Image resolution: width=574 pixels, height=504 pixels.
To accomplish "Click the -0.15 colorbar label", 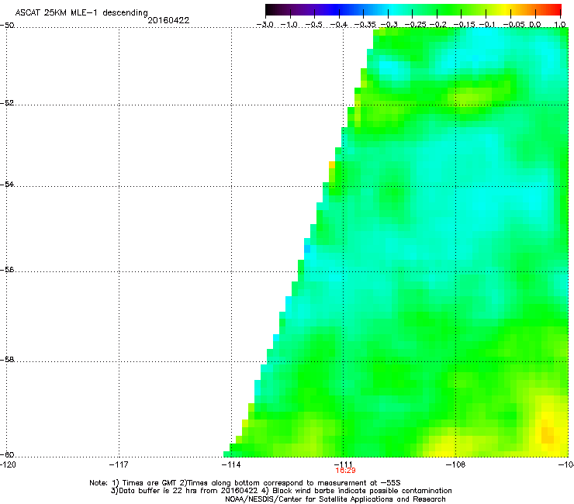I will [x=464, y=25].
